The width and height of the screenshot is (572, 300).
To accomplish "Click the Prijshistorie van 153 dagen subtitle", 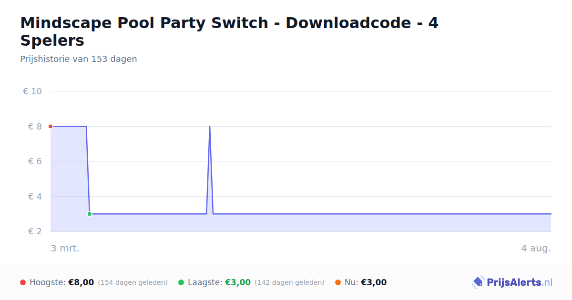I will point(79,59).
